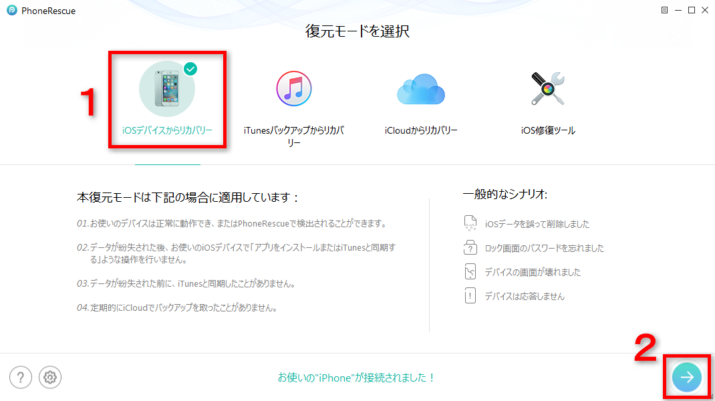Click the text デバイスの画面が壊れました

[533, 273]
